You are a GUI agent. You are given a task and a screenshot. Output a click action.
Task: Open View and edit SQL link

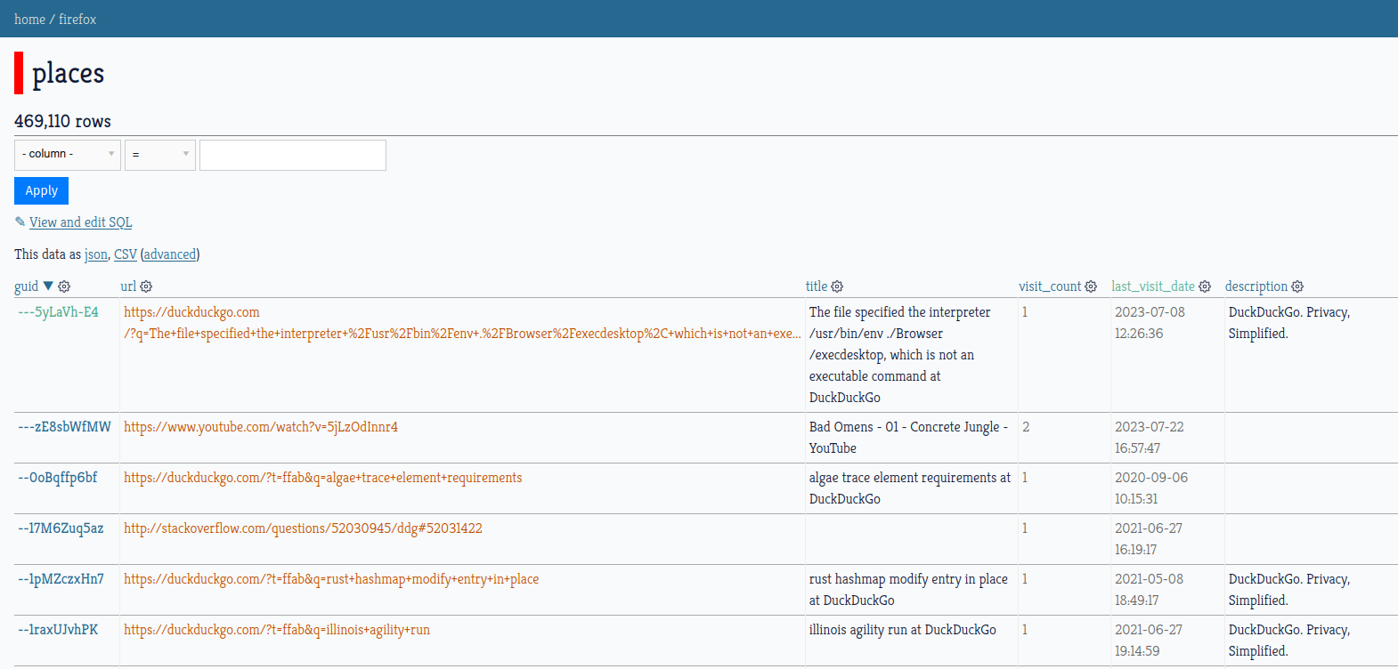click(x=80, y=222)
